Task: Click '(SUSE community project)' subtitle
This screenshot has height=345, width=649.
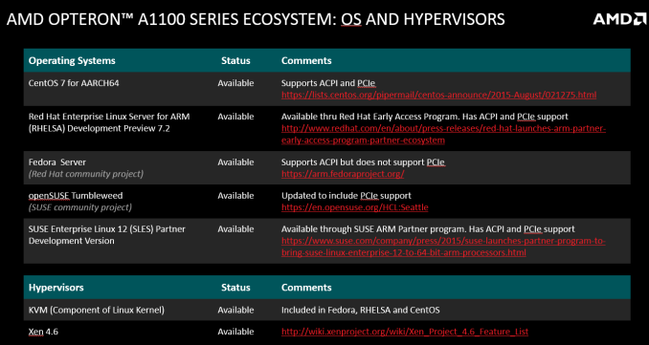Action: coord(80,207)
